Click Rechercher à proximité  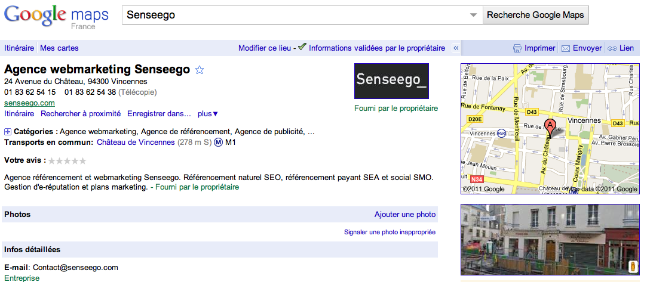tap(81, 114)
